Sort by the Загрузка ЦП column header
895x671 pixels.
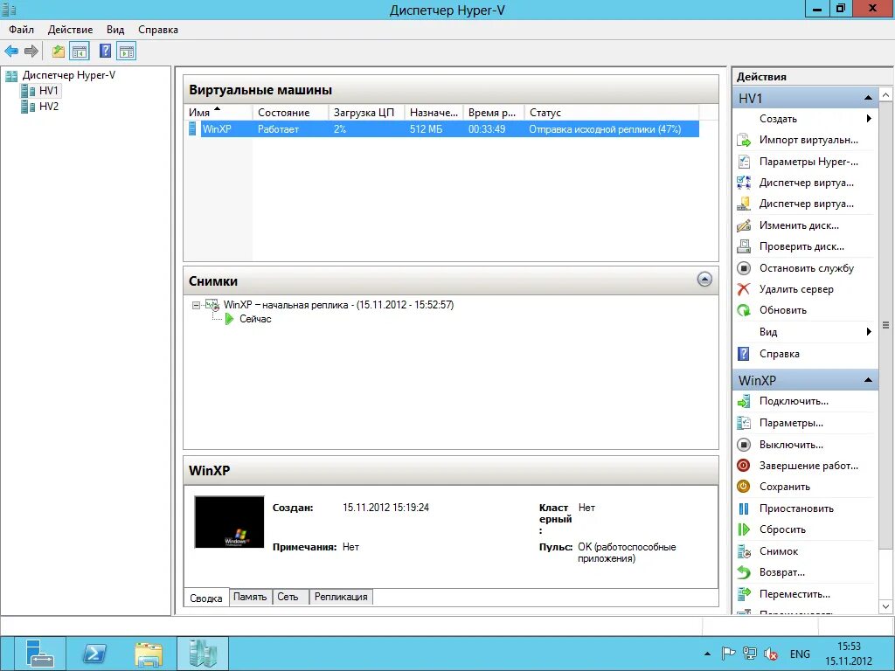pos(366,113)
